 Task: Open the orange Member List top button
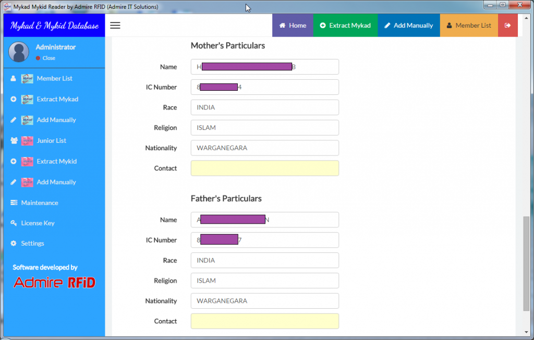point(469,26)
